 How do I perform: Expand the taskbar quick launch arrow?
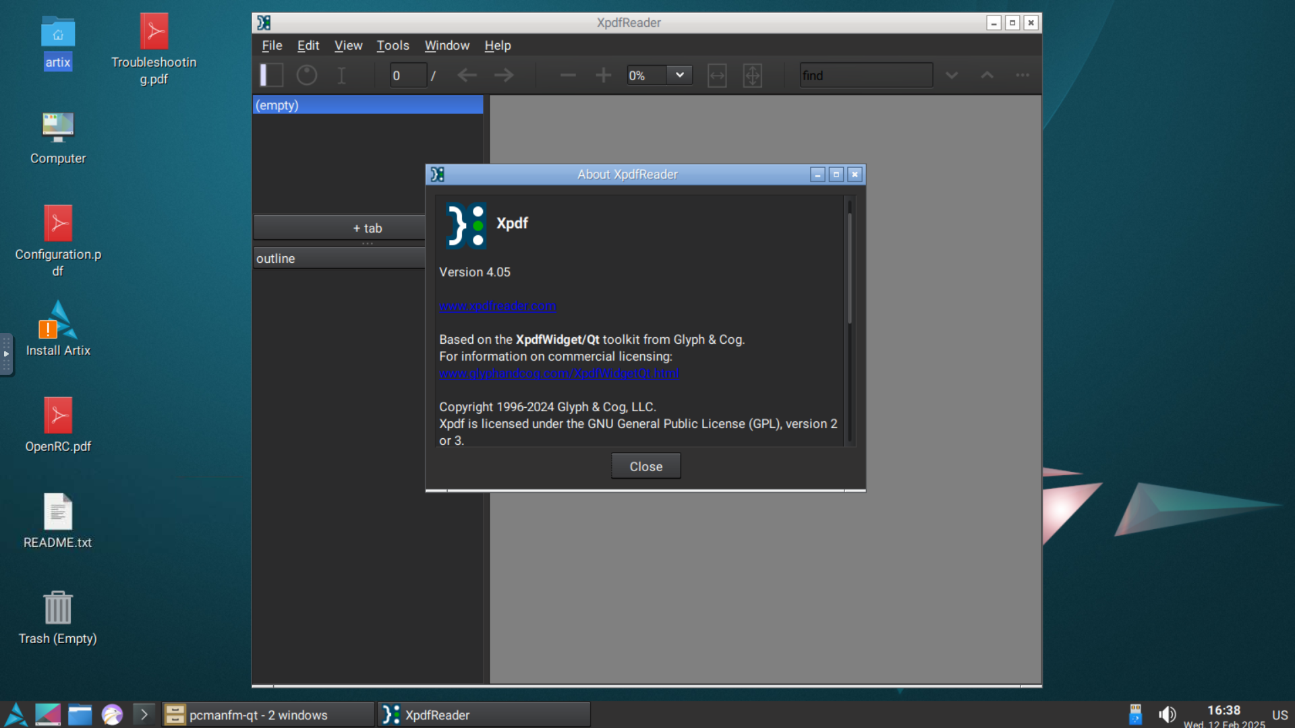(144, 715)
